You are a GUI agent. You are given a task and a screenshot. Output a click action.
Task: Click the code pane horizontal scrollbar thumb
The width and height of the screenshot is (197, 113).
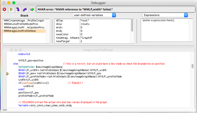point(5,110)
